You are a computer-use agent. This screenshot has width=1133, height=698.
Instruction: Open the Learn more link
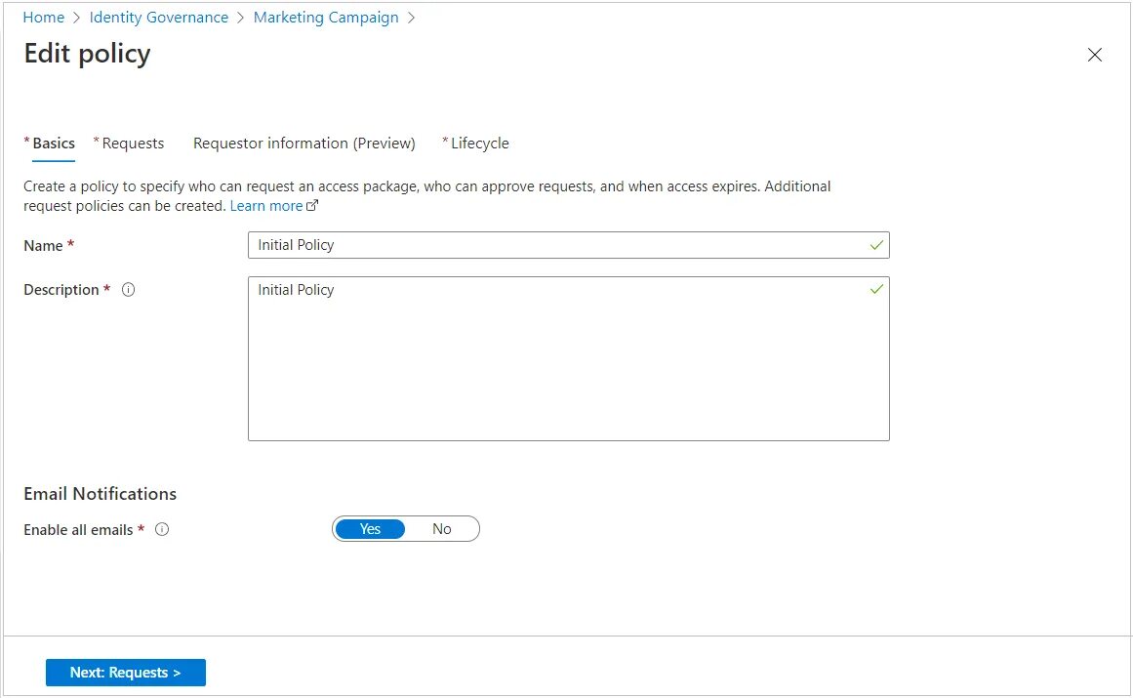266,206
